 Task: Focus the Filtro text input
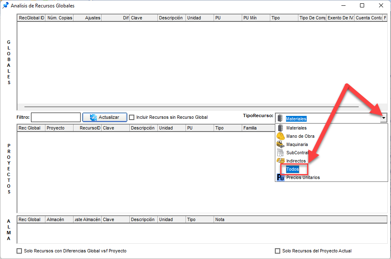(56, 118)
